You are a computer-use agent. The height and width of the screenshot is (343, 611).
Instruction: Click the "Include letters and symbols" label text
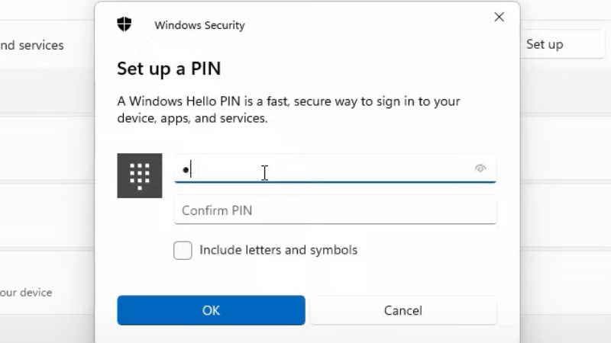tap(278, 250)
